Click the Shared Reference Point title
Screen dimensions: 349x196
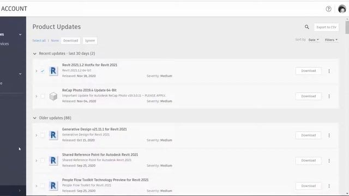100,155
